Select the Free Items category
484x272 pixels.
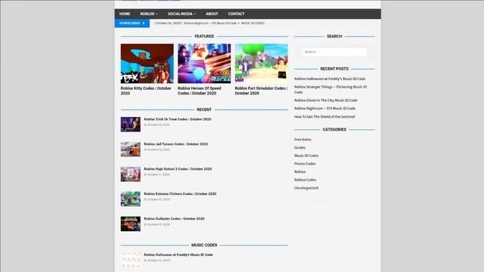tap(302, 140)
